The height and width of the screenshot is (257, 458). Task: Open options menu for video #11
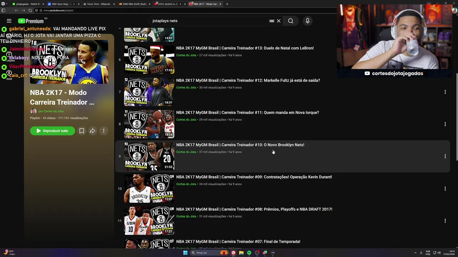[x=445, y=124]
